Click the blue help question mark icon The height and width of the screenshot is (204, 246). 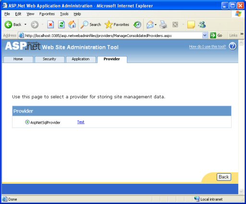pos(233,46)
